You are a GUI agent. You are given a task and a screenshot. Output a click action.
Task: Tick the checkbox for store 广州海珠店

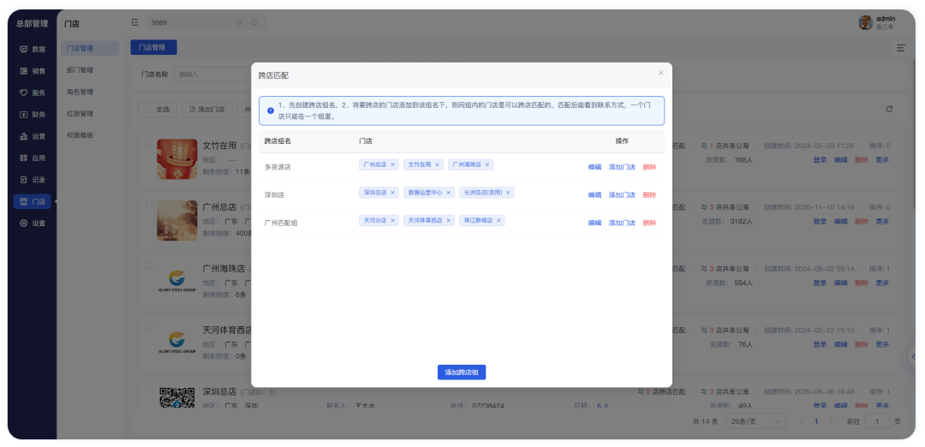[149, 265]
